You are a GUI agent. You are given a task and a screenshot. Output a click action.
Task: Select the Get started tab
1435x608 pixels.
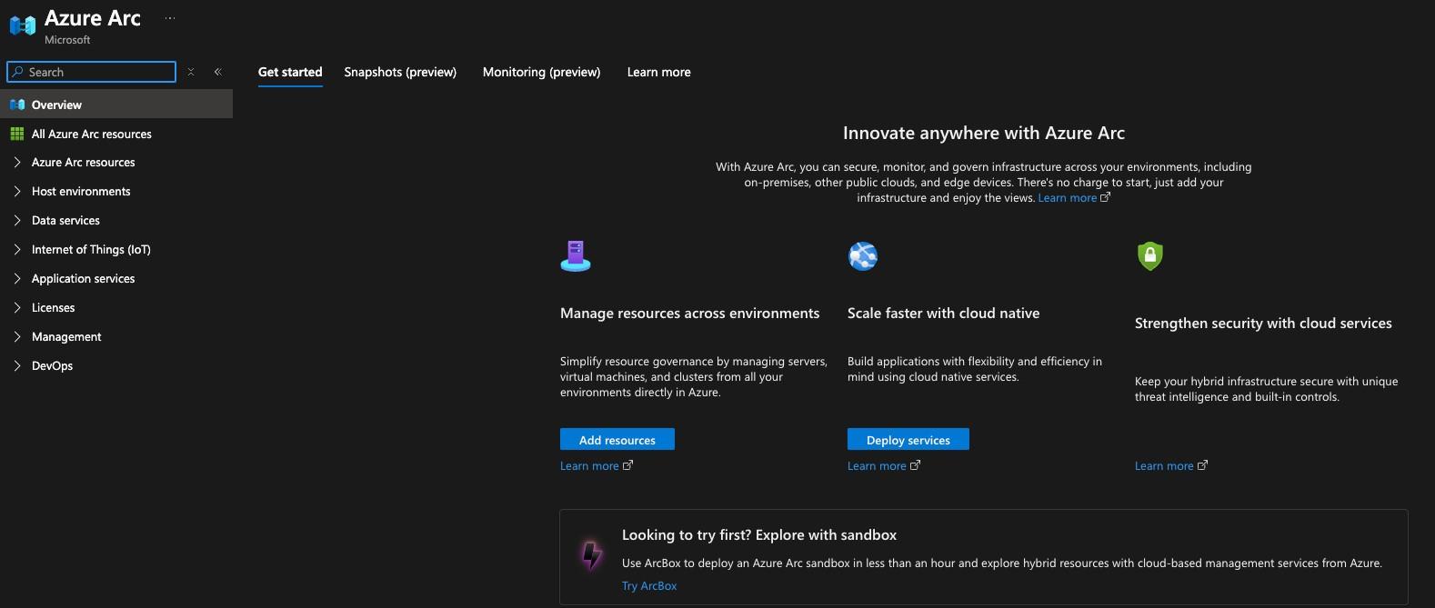[290, 72]
